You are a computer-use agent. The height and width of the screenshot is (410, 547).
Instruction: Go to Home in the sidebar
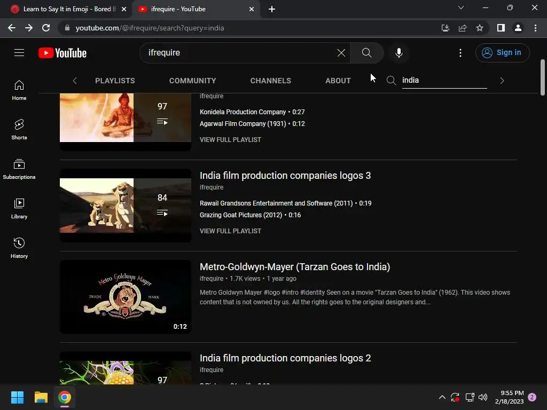(x=19, y=90)
